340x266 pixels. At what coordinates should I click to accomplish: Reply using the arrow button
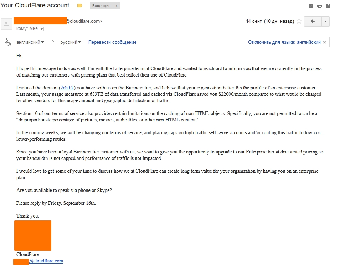[313, 21]
